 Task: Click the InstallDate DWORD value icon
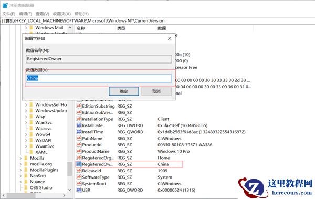pos(79,125)
